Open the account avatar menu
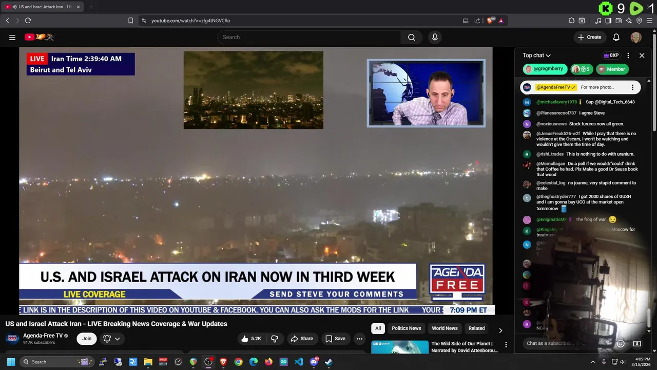 (636, 37)
